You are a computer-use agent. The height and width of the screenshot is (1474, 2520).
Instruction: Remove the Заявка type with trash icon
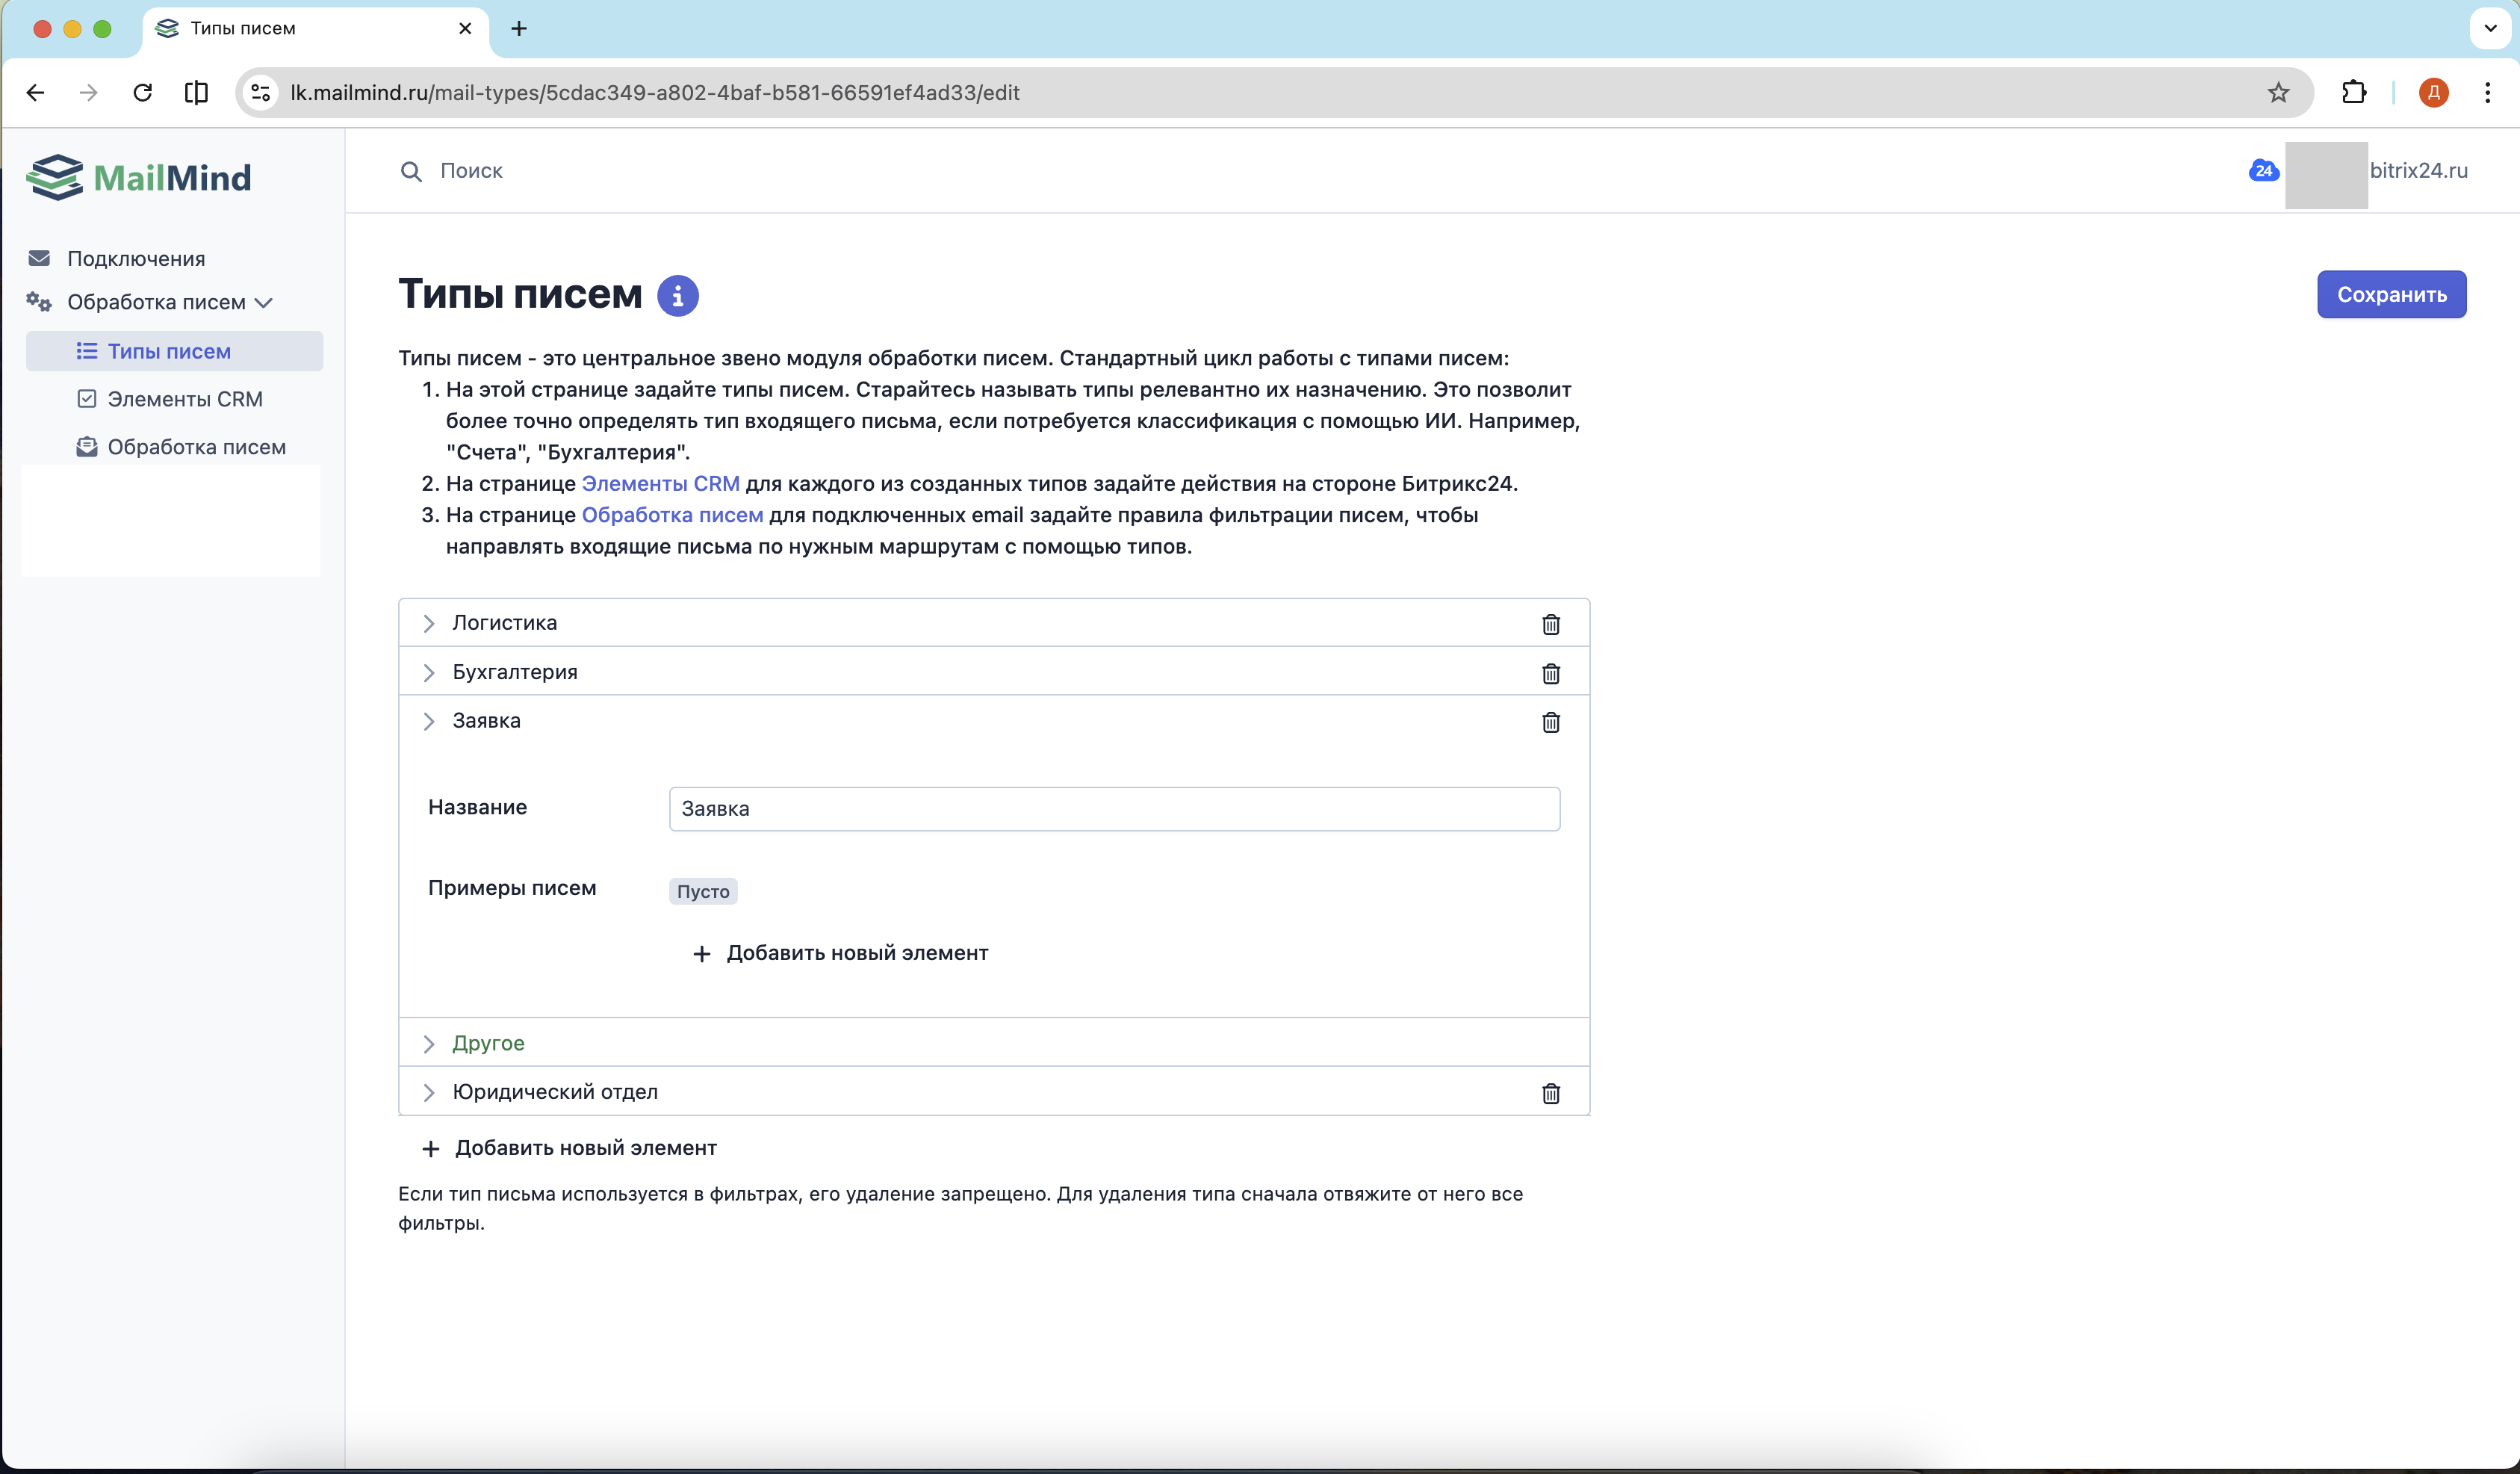[1550, 722]
